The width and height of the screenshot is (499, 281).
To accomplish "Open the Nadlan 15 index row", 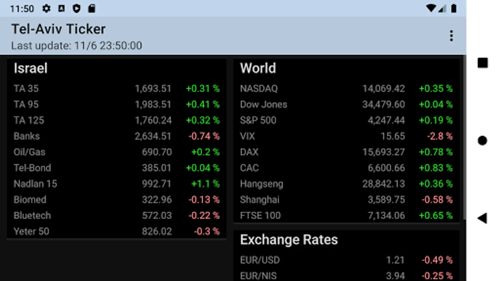I will (x=116, y=184).
